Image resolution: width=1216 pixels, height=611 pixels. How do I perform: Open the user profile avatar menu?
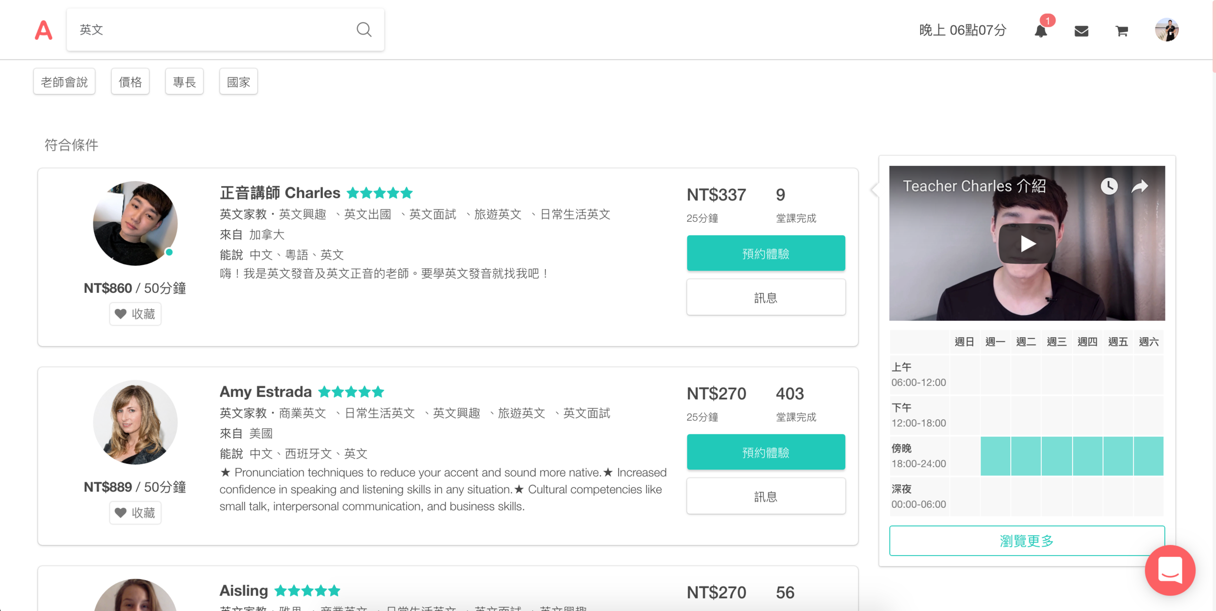[1166, 30]
